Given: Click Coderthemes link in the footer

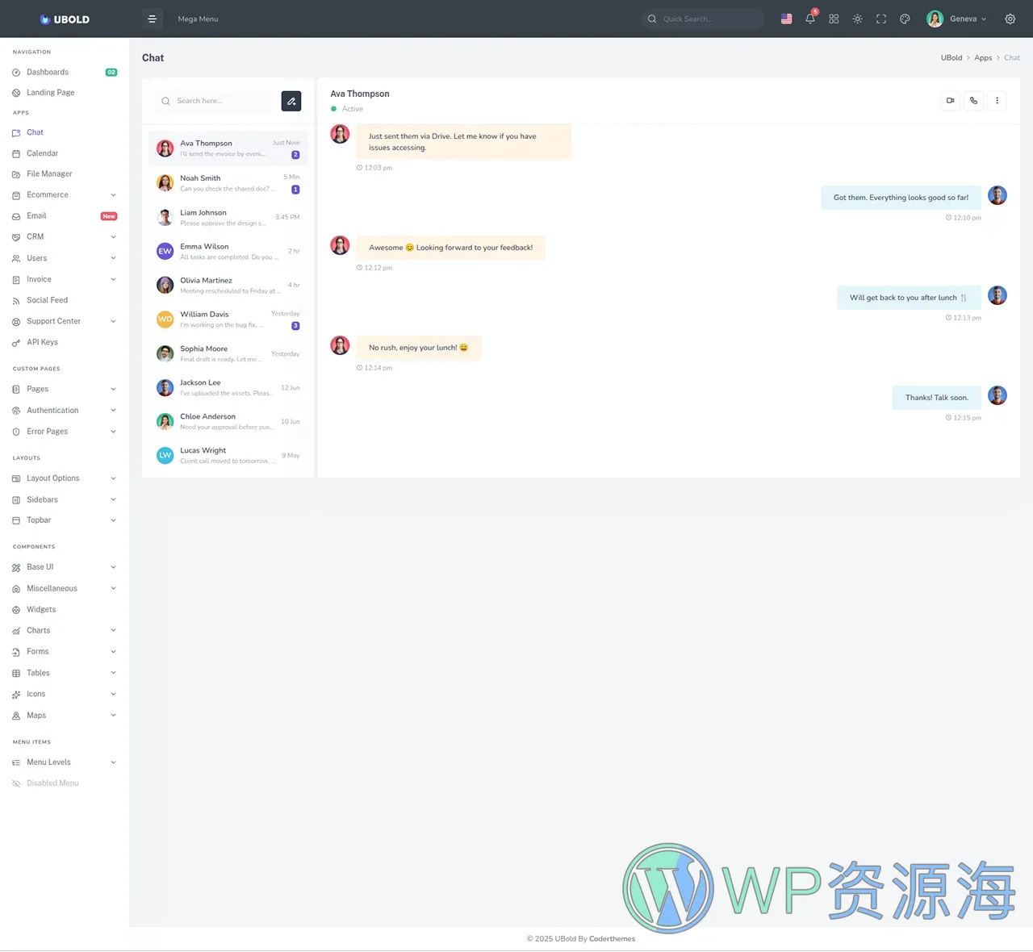Looking at the screenshot, I should pos(612,938).
